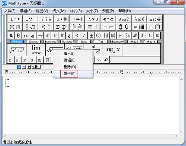Choose 属性(P) from the context menu
This screenshot has width=186, height=146.
(x=73, y=74)
